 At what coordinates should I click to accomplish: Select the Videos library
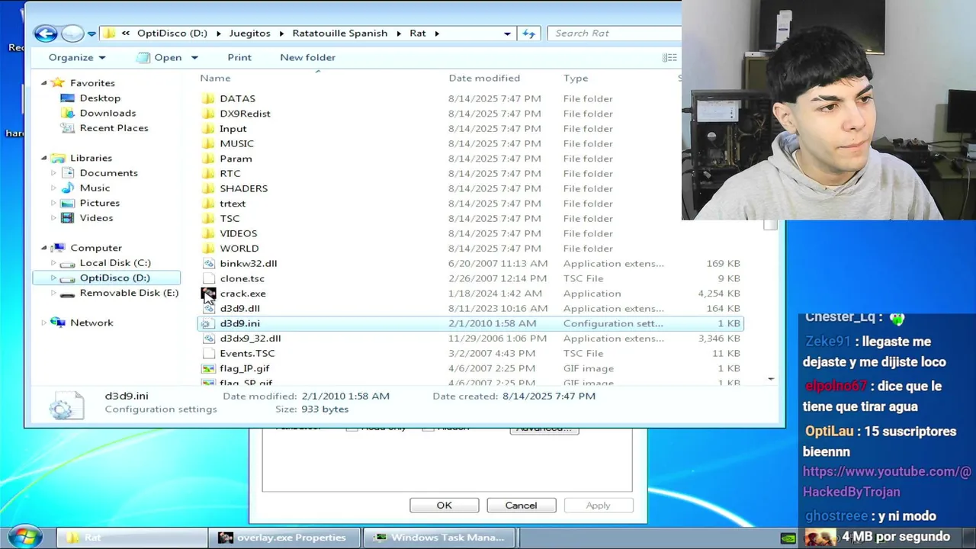click(96, 218)
